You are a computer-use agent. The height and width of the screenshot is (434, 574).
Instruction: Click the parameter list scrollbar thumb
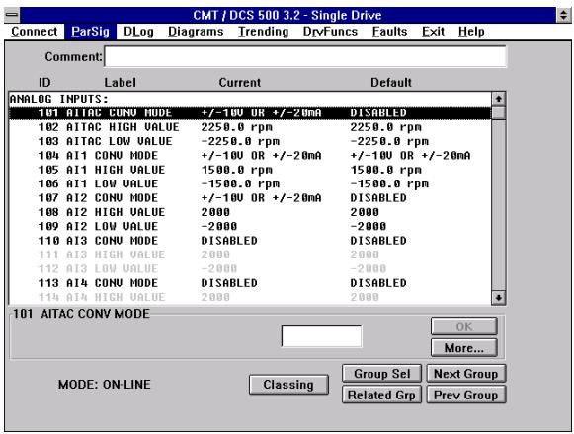click(499, 112)
